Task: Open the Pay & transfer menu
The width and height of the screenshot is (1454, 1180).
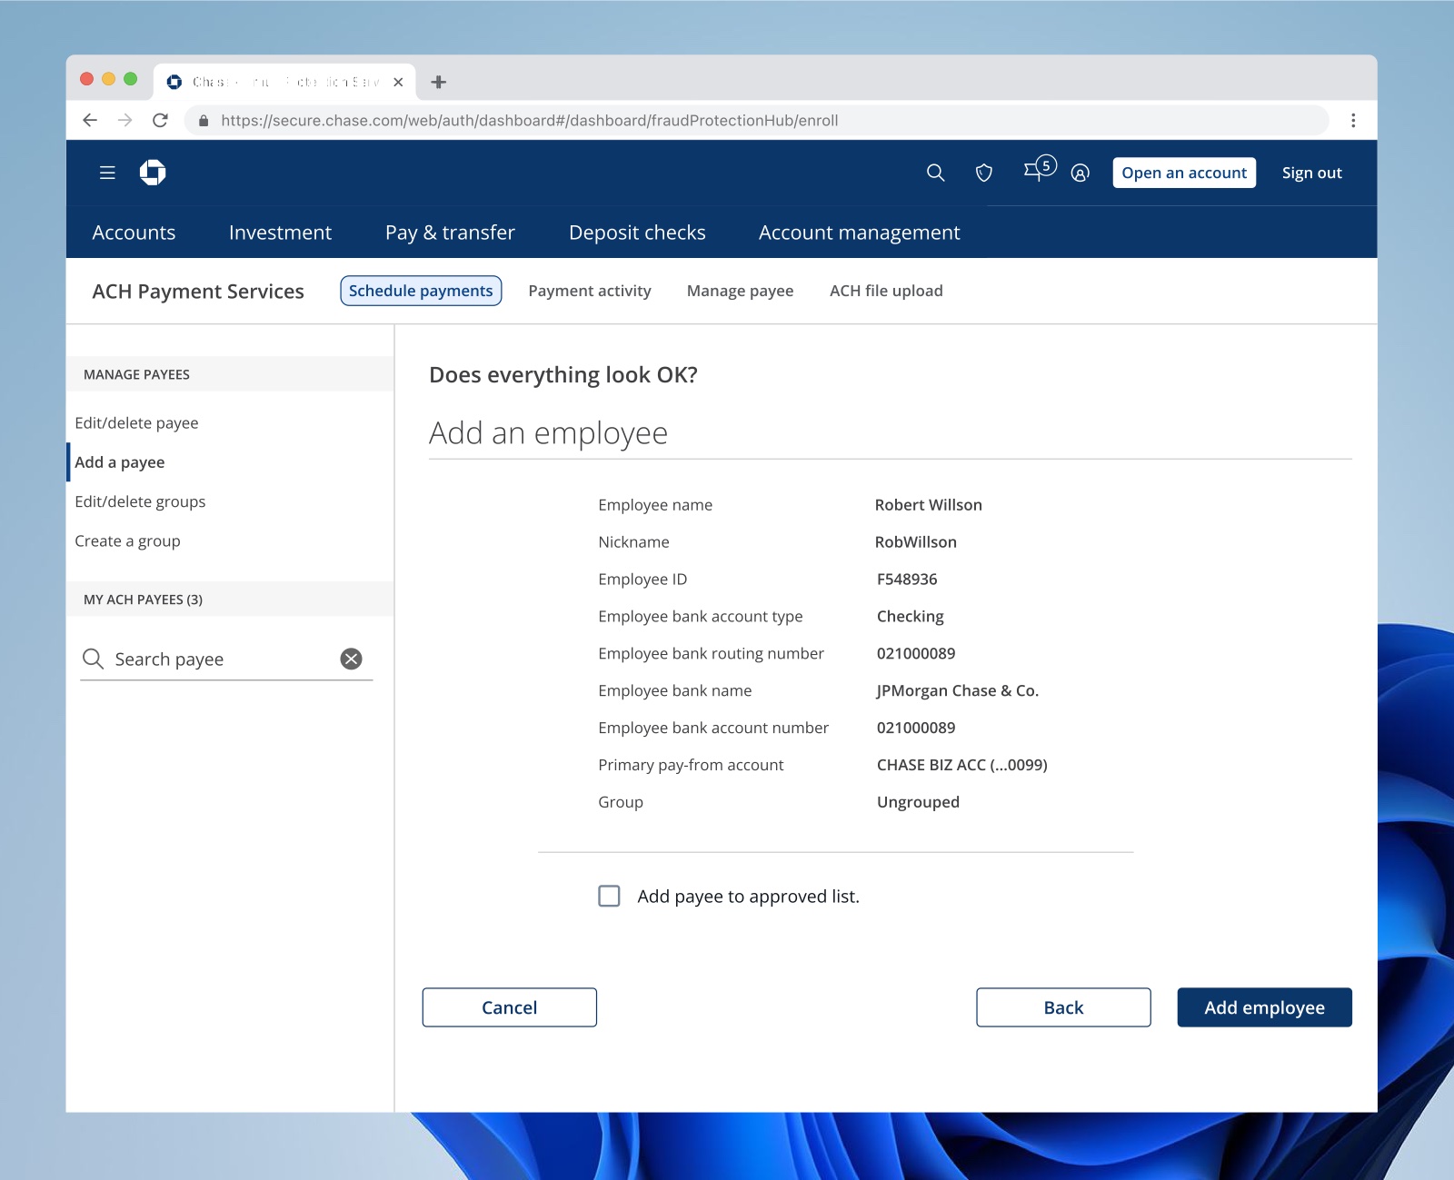Action: [450, 233]
